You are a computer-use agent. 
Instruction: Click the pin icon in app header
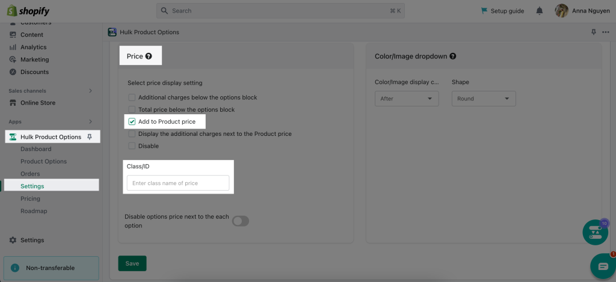click(594, 32)
